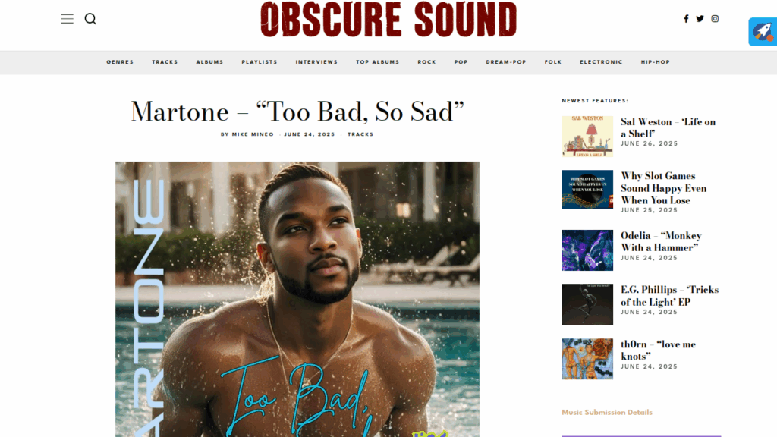Go to the Top Albums menu item
Screen dimensions: 777x437
[378, 62]
